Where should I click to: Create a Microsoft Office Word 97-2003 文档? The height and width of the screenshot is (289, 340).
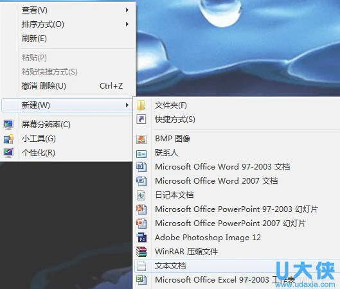(237, 167)
